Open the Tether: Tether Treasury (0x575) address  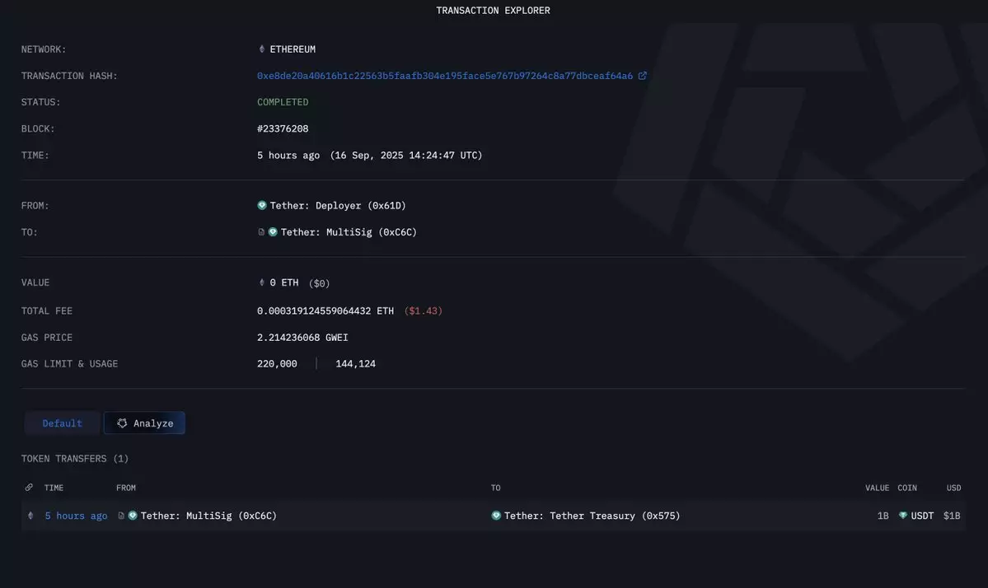pyautogui.click(x=592, y=516)
